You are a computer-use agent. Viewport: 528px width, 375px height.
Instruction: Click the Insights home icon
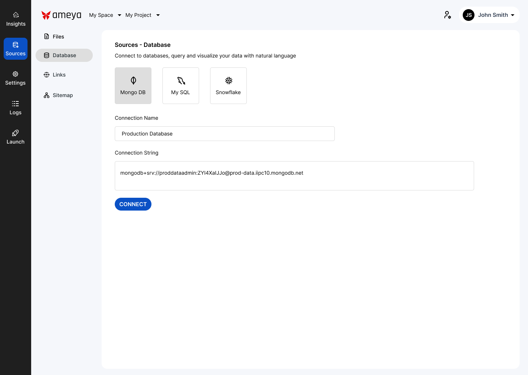[x=16, y=15]
